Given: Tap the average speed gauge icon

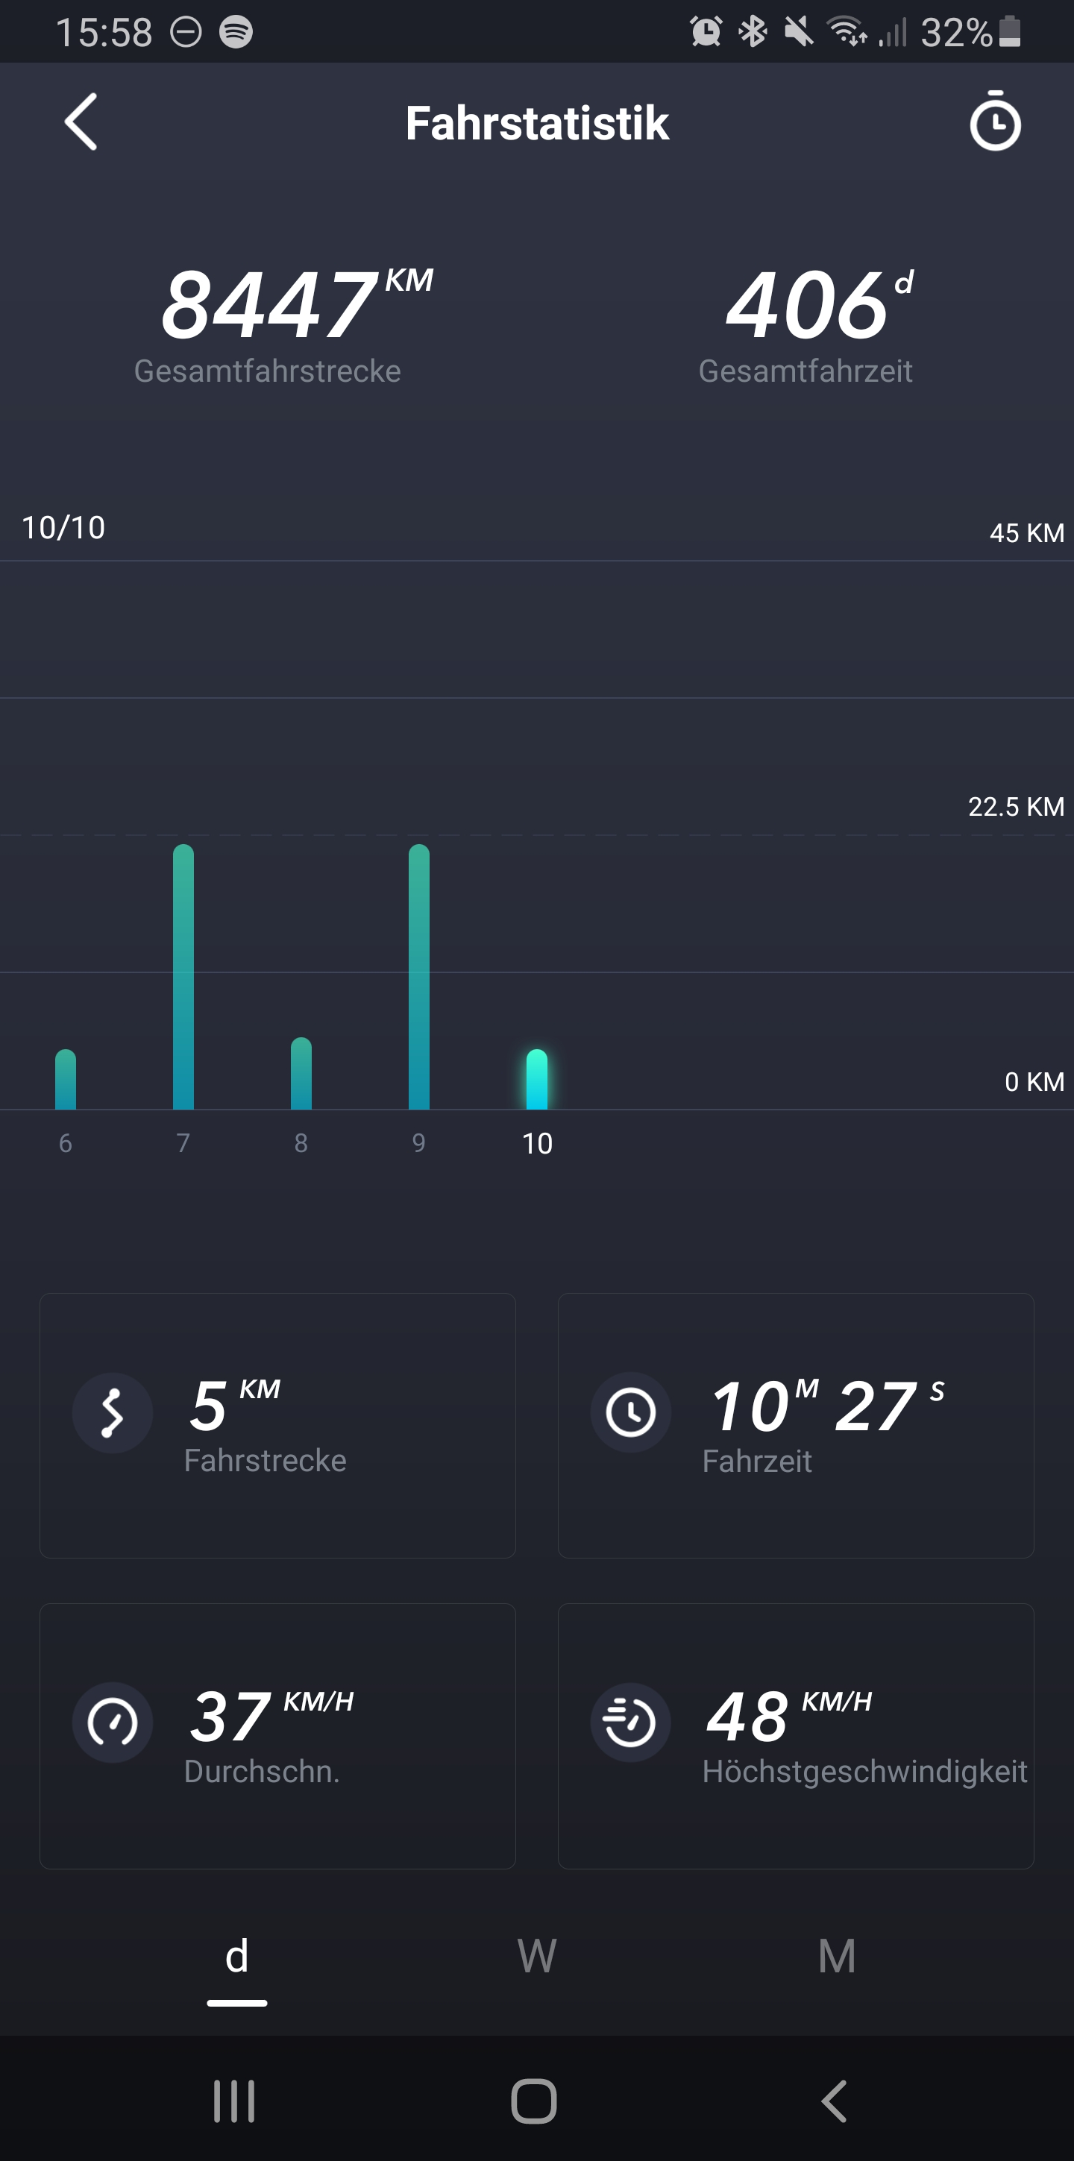Looking at the screenshot, I should 113,1723.
